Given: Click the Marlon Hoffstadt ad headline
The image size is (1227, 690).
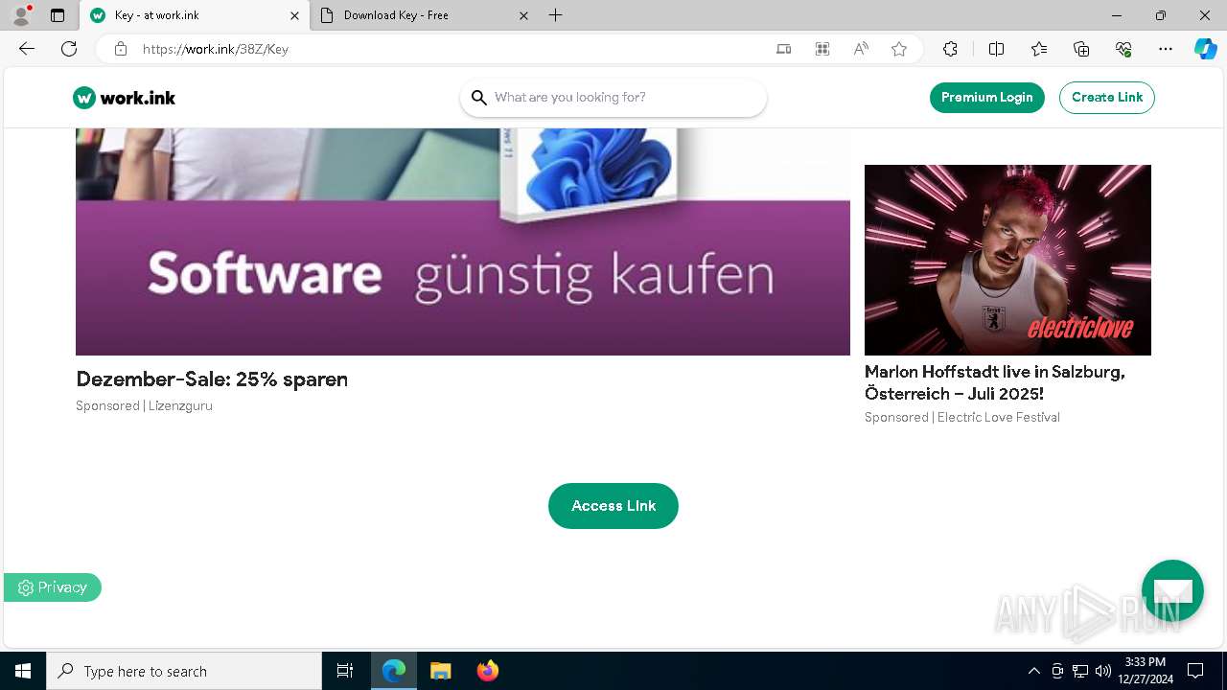Looking at the screenshot, I should tap(995, 382).
